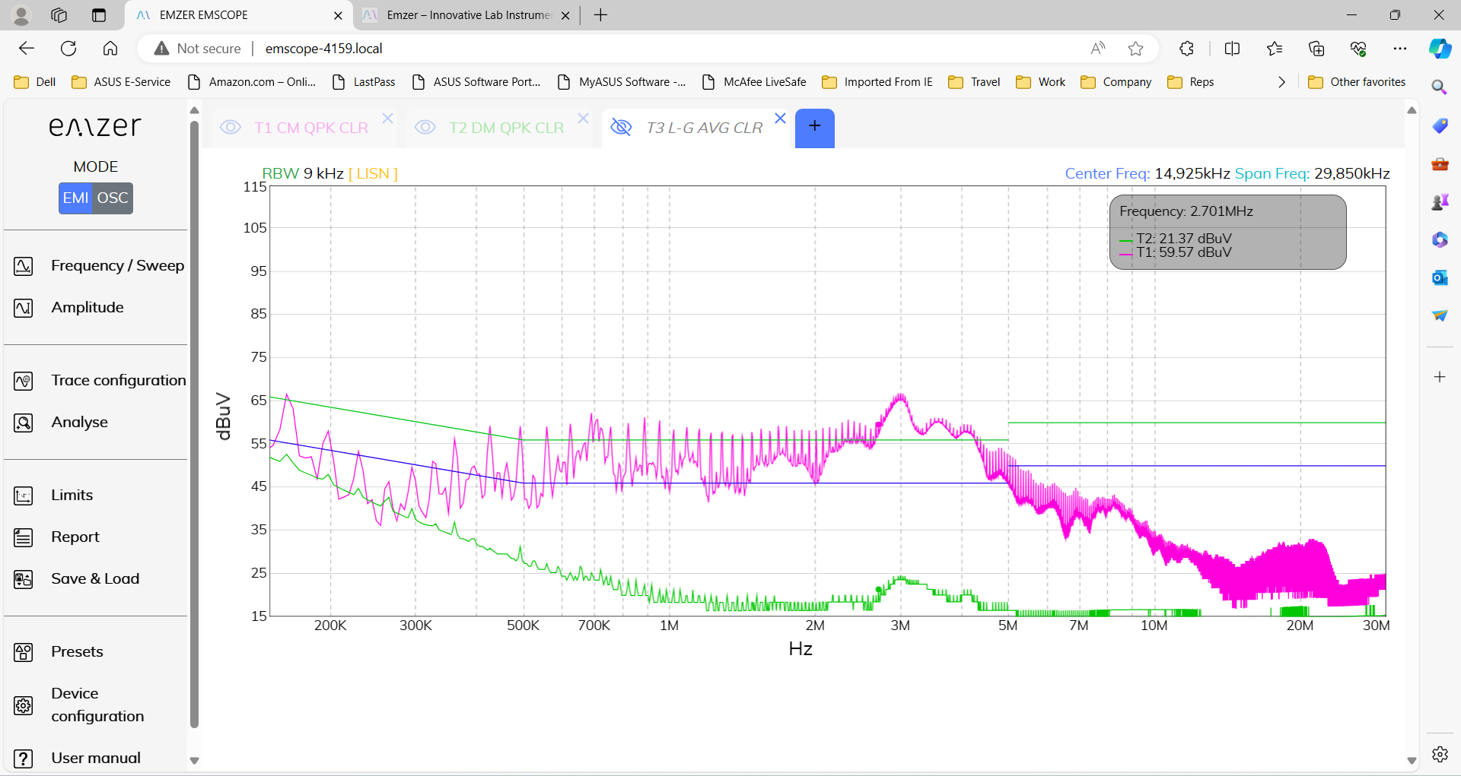Viewport: 1461px width, 776px height.
Task: Click the Report icon
Action: [24, 537]
